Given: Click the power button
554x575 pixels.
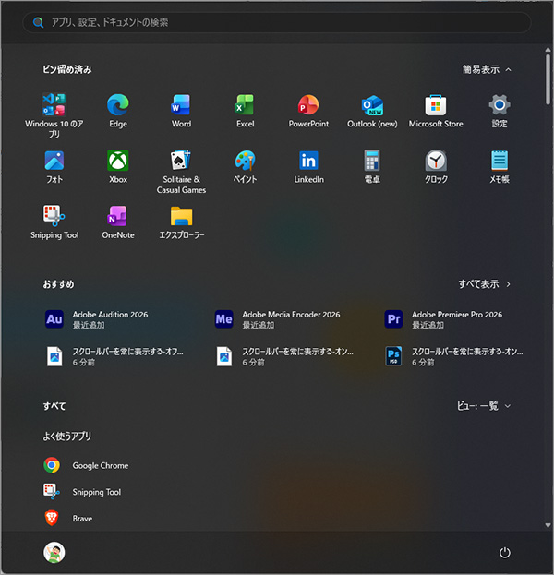Looking at the screenshot, I should [504, 553].
